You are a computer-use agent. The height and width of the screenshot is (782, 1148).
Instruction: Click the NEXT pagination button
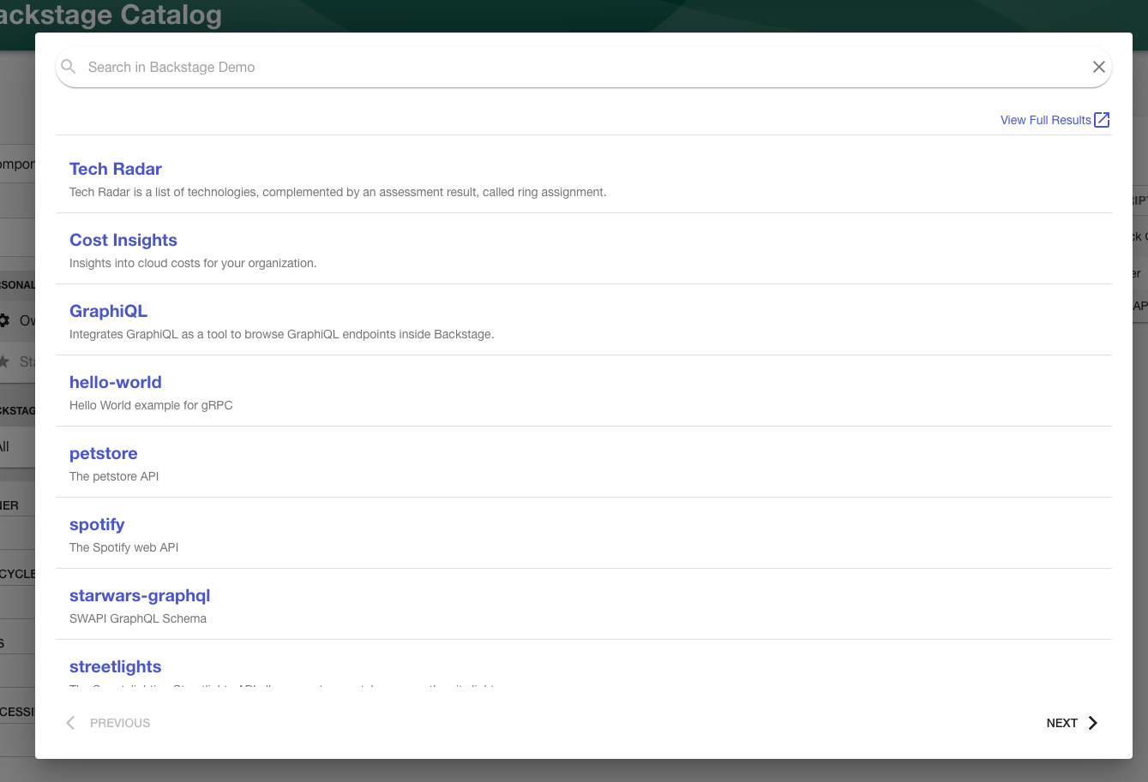(1062, 722)
